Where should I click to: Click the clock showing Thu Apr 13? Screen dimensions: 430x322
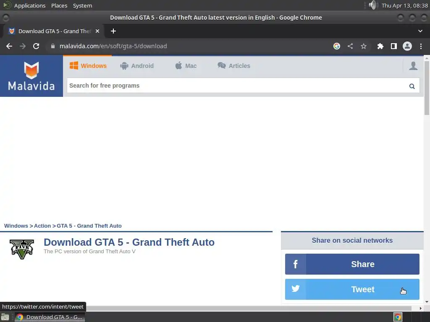(405, 5)
